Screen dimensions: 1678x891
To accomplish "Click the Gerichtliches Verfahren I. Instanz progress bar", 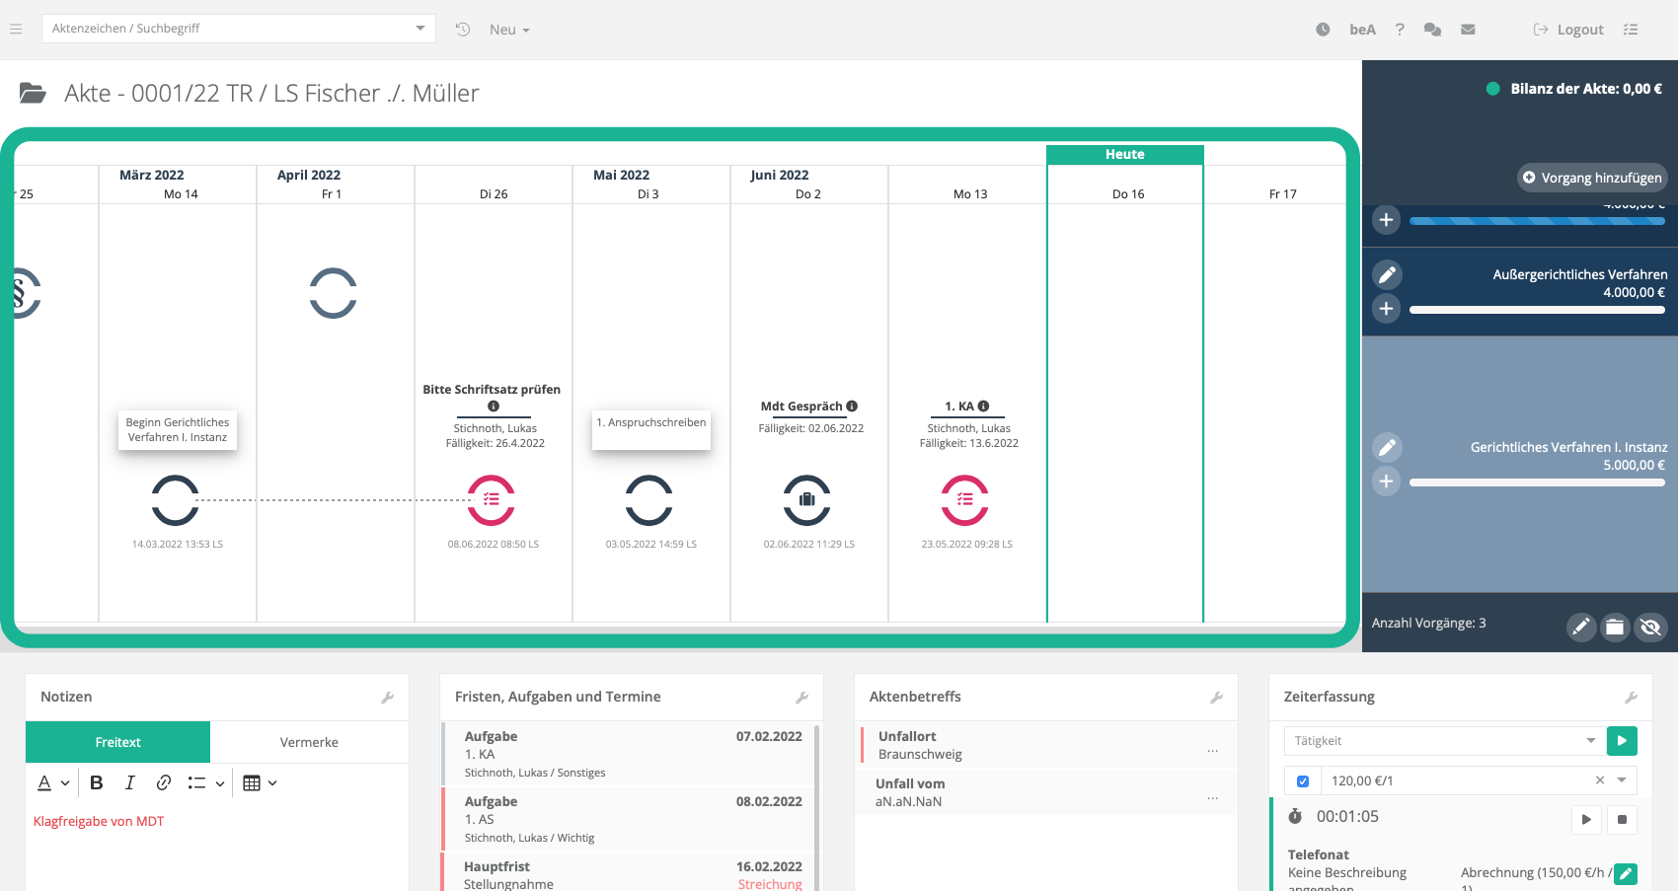I will 1536,483.
